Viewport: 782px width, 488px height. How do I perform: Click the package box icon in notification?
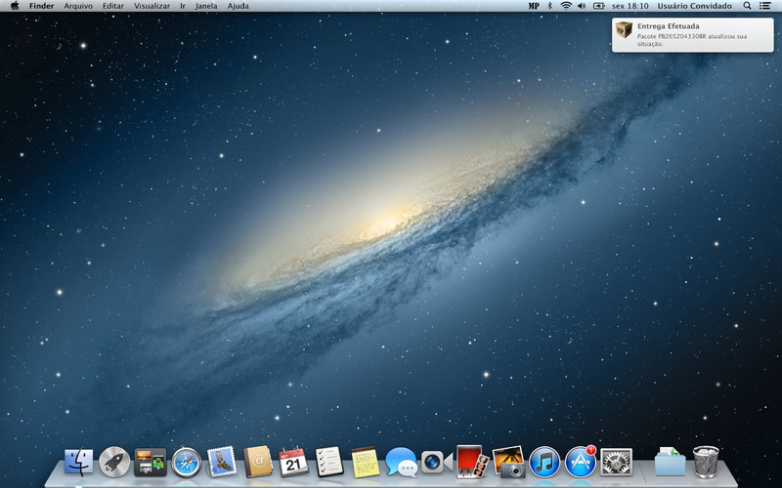coord(624,29)
